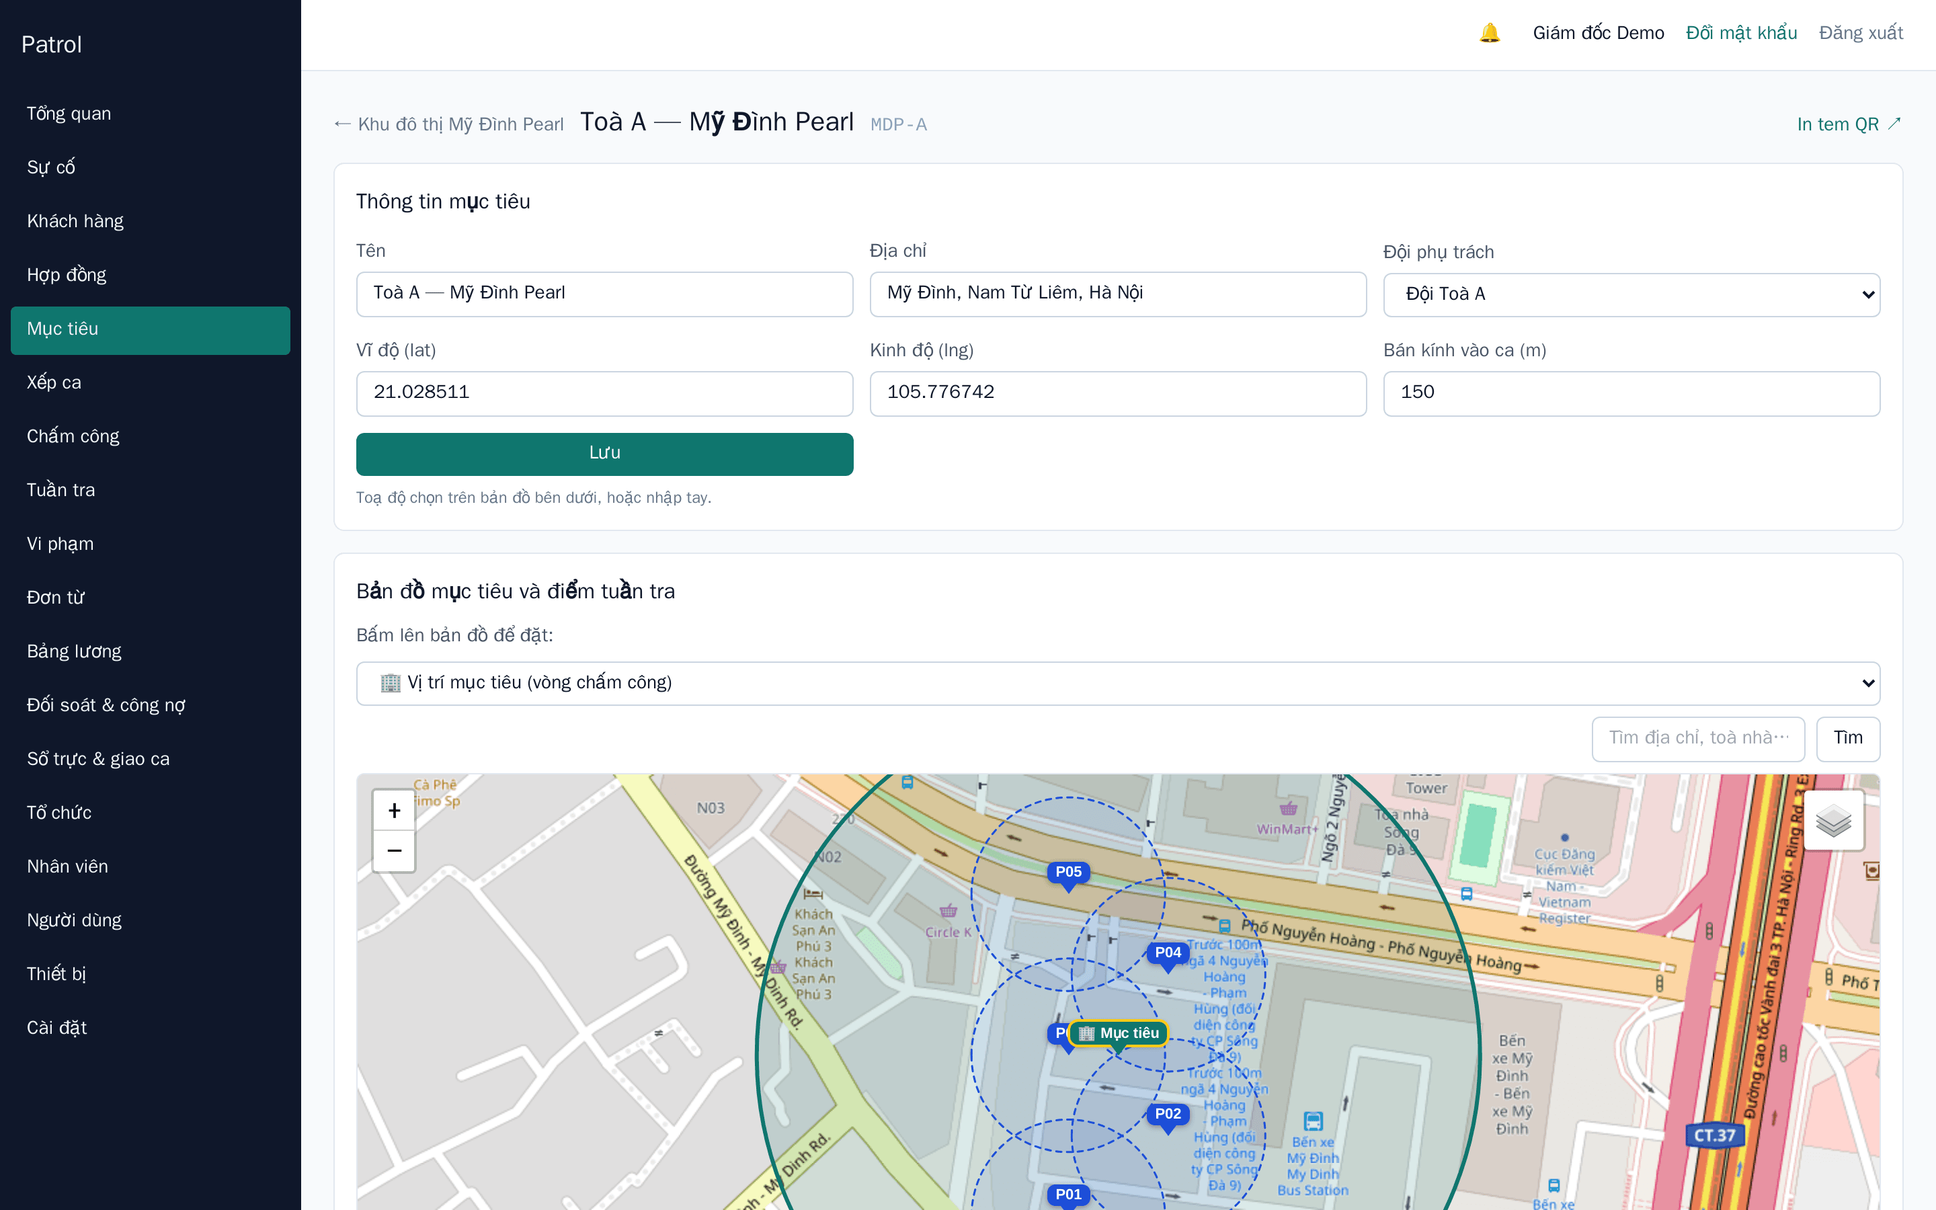Image resolution: width=1936 pixels, height=1210 pixels.
Task: Select patrol point marker P01
Action: coord(1068,1195)
